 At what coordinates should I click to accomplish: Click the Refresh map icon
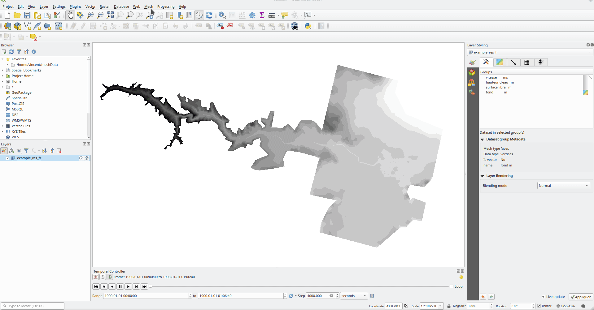[209, 15]
